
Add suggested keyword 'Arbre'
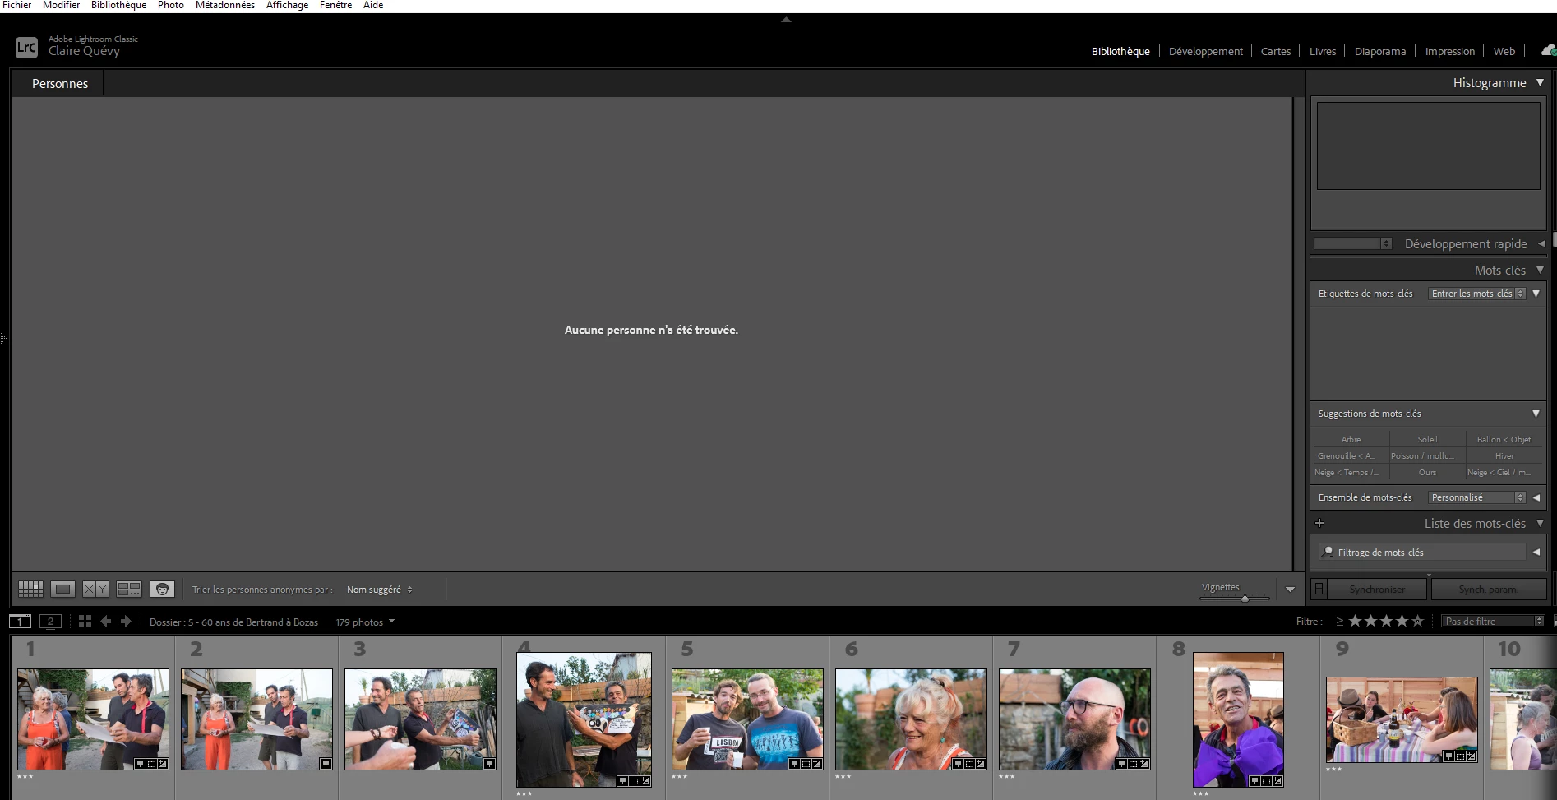tap(1351, 439)
